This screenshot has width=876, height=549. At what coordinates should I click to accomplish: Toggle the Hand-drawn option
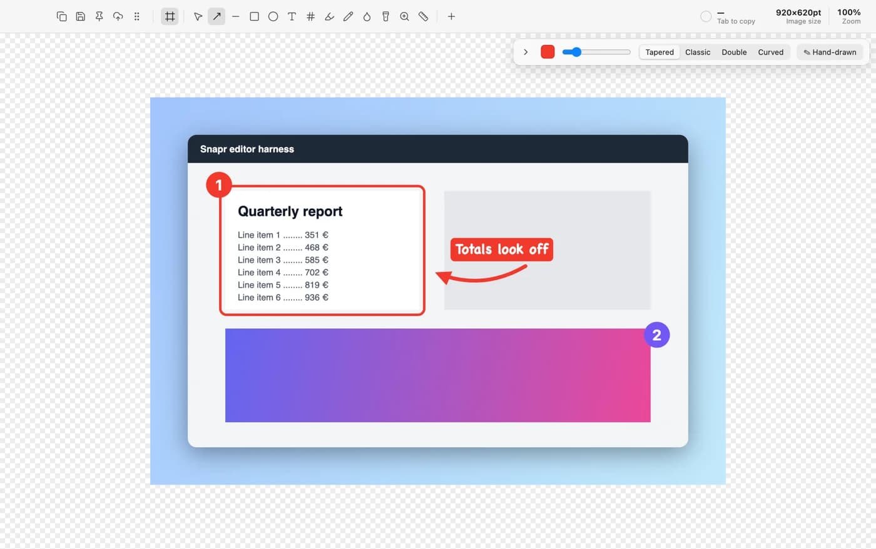[x=830, y=52]
